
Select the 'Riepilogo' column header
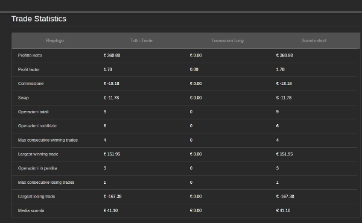coord(55,40)
